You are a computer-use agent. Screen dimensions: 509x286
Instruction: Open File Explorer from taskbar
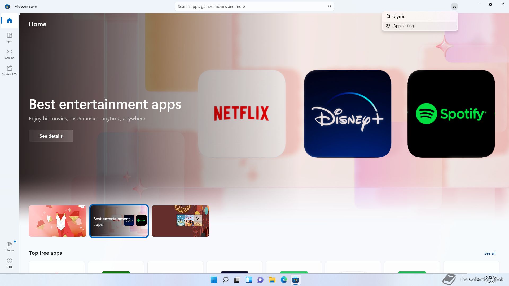coord(272,280)
